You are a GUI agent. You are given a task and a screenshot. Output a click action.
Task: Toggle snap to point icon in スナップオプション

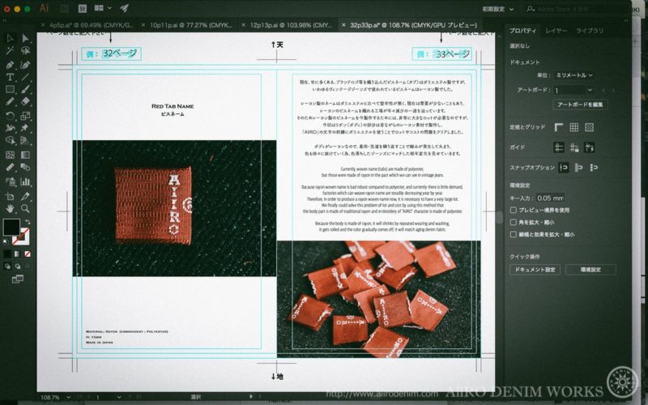(563, 168)
